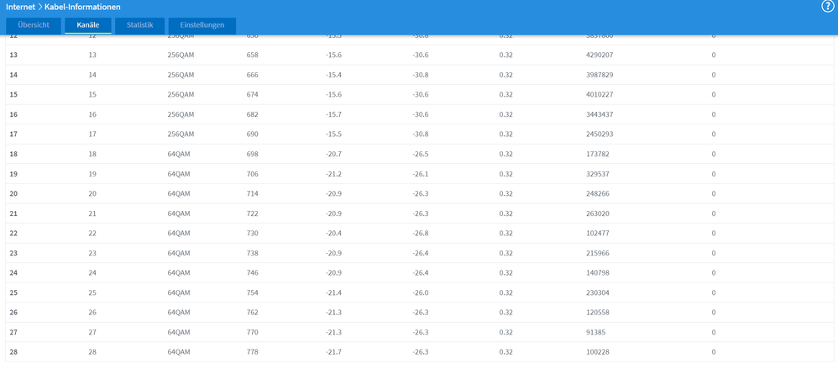Click value 2450293 in channel 17 row
The width and height of the screenshot is (838, 374).
coord(600,134)
